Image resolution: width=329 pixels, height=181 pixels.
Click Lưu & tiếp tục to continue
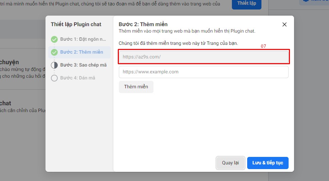tap(268, 163)
